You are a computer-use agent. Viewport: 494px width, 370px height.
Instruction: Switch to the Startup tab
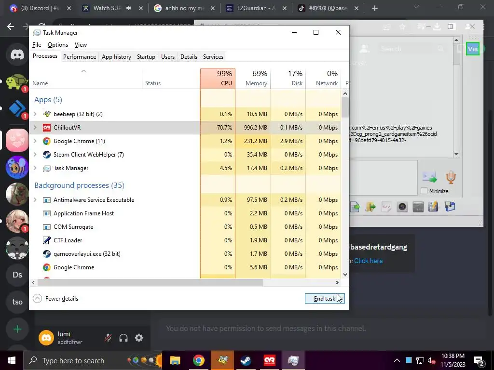pos(146,57)
